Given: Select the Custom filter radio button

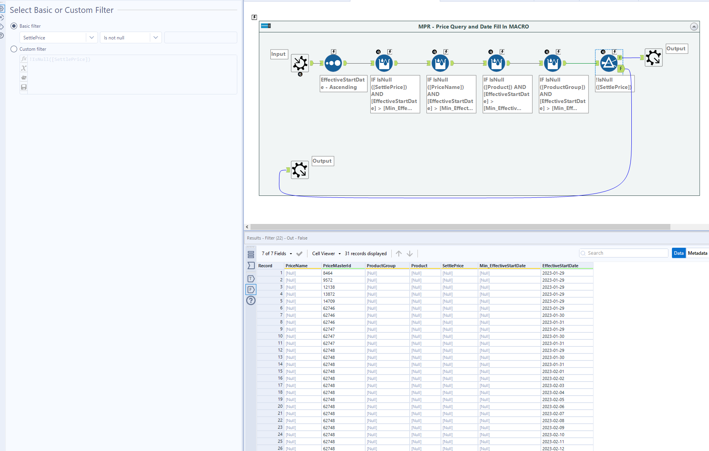Looking at the screenshot, I should [x=14, y=49].
